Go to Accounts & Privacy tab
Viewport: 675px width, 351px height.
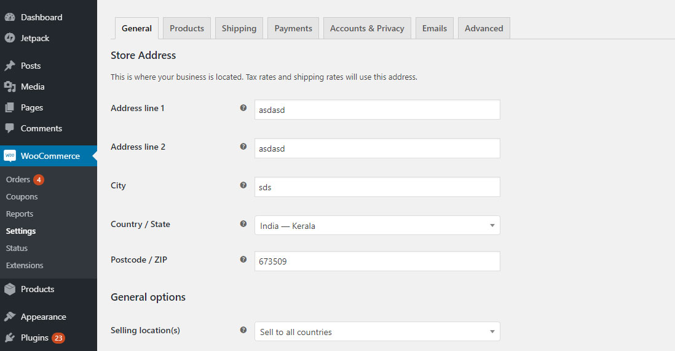[x=367, y=28]
